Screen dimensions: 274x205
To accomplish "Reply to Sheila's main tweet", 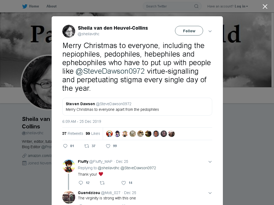I will (x=65, y=146).
